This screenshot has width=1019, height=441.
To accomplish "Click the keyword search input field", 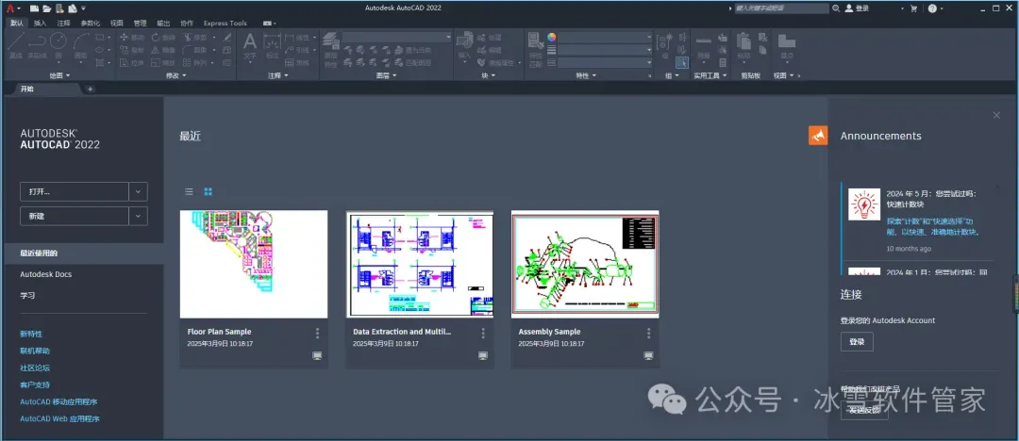I will (x=781, y=8).
